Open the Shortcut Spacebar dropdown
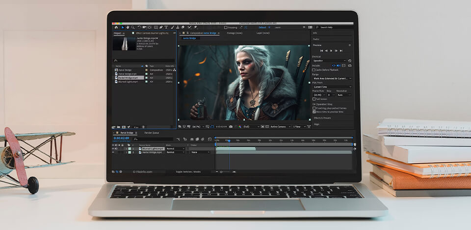Screen dimensions: 471x230 click(329, 61)
